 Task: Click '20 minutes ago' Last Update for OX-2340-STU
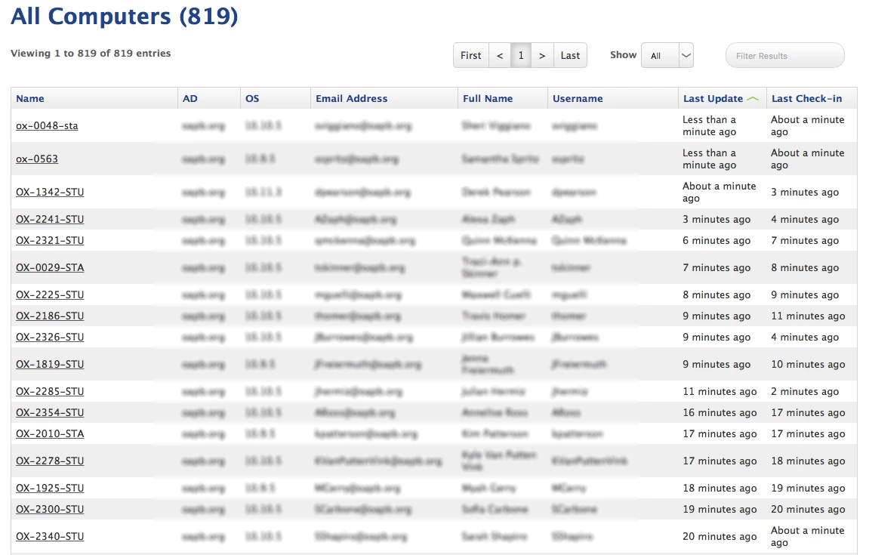coord(720,537)
